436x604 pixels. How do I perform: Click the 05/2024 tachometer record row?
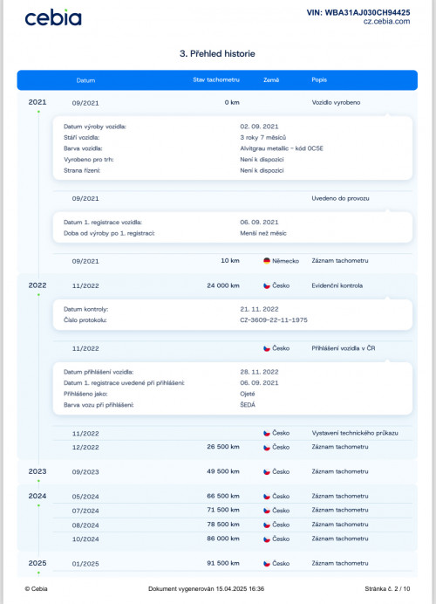tap(233, 496)
